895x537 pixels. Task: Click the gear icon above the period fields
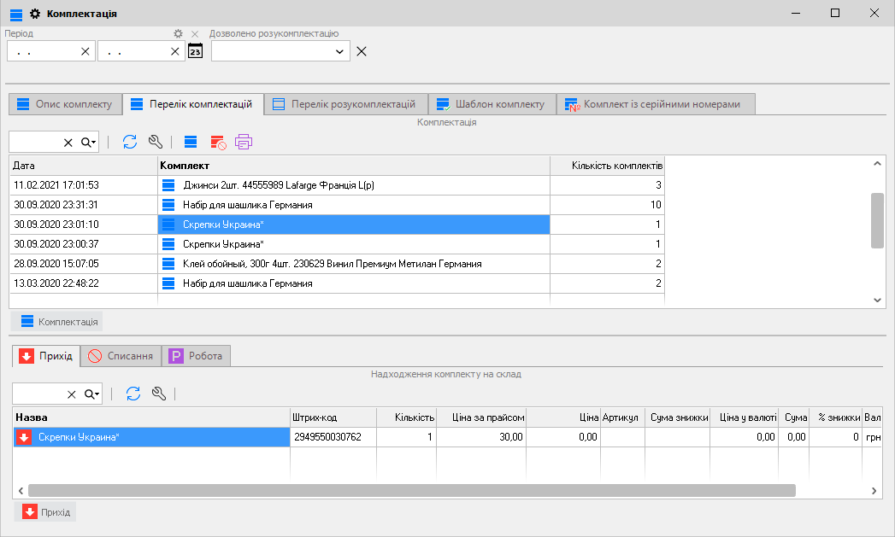179,33
